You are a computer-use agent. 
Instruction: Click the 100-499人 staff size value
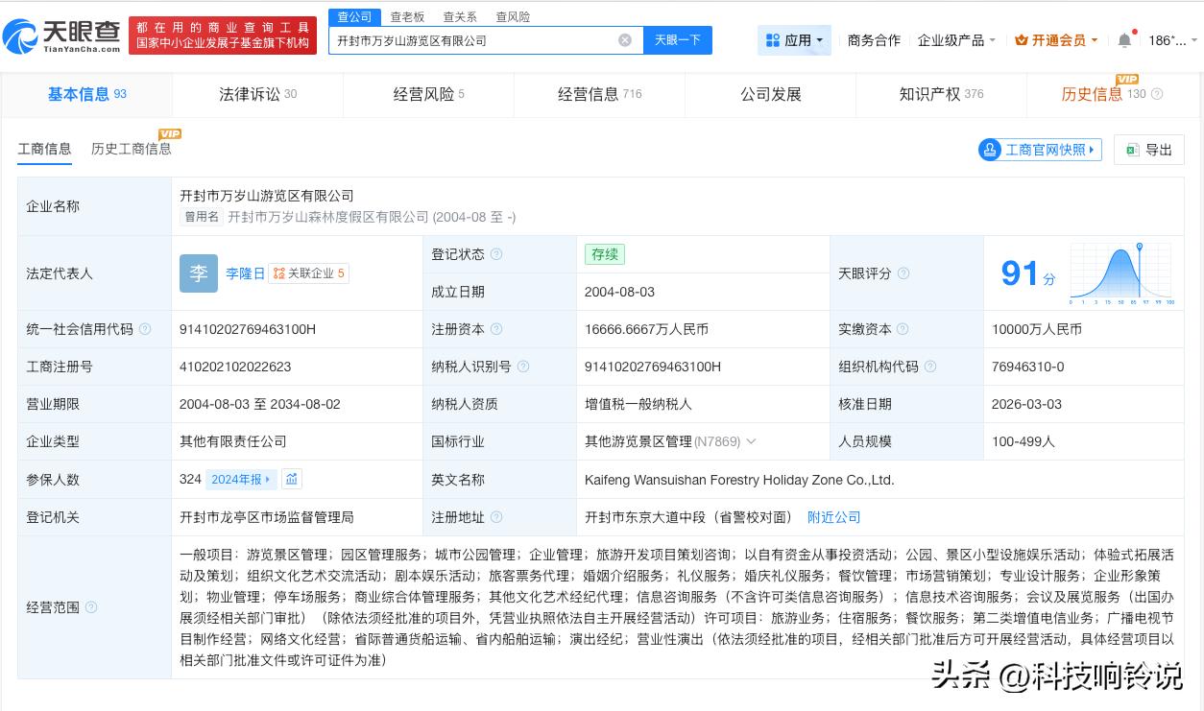(x=1023, y=441)
